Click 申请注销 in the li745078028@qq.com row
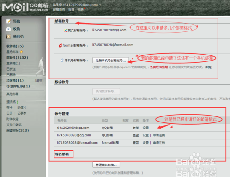This screenshot has height=177, width=230. [x=159, y=135]
